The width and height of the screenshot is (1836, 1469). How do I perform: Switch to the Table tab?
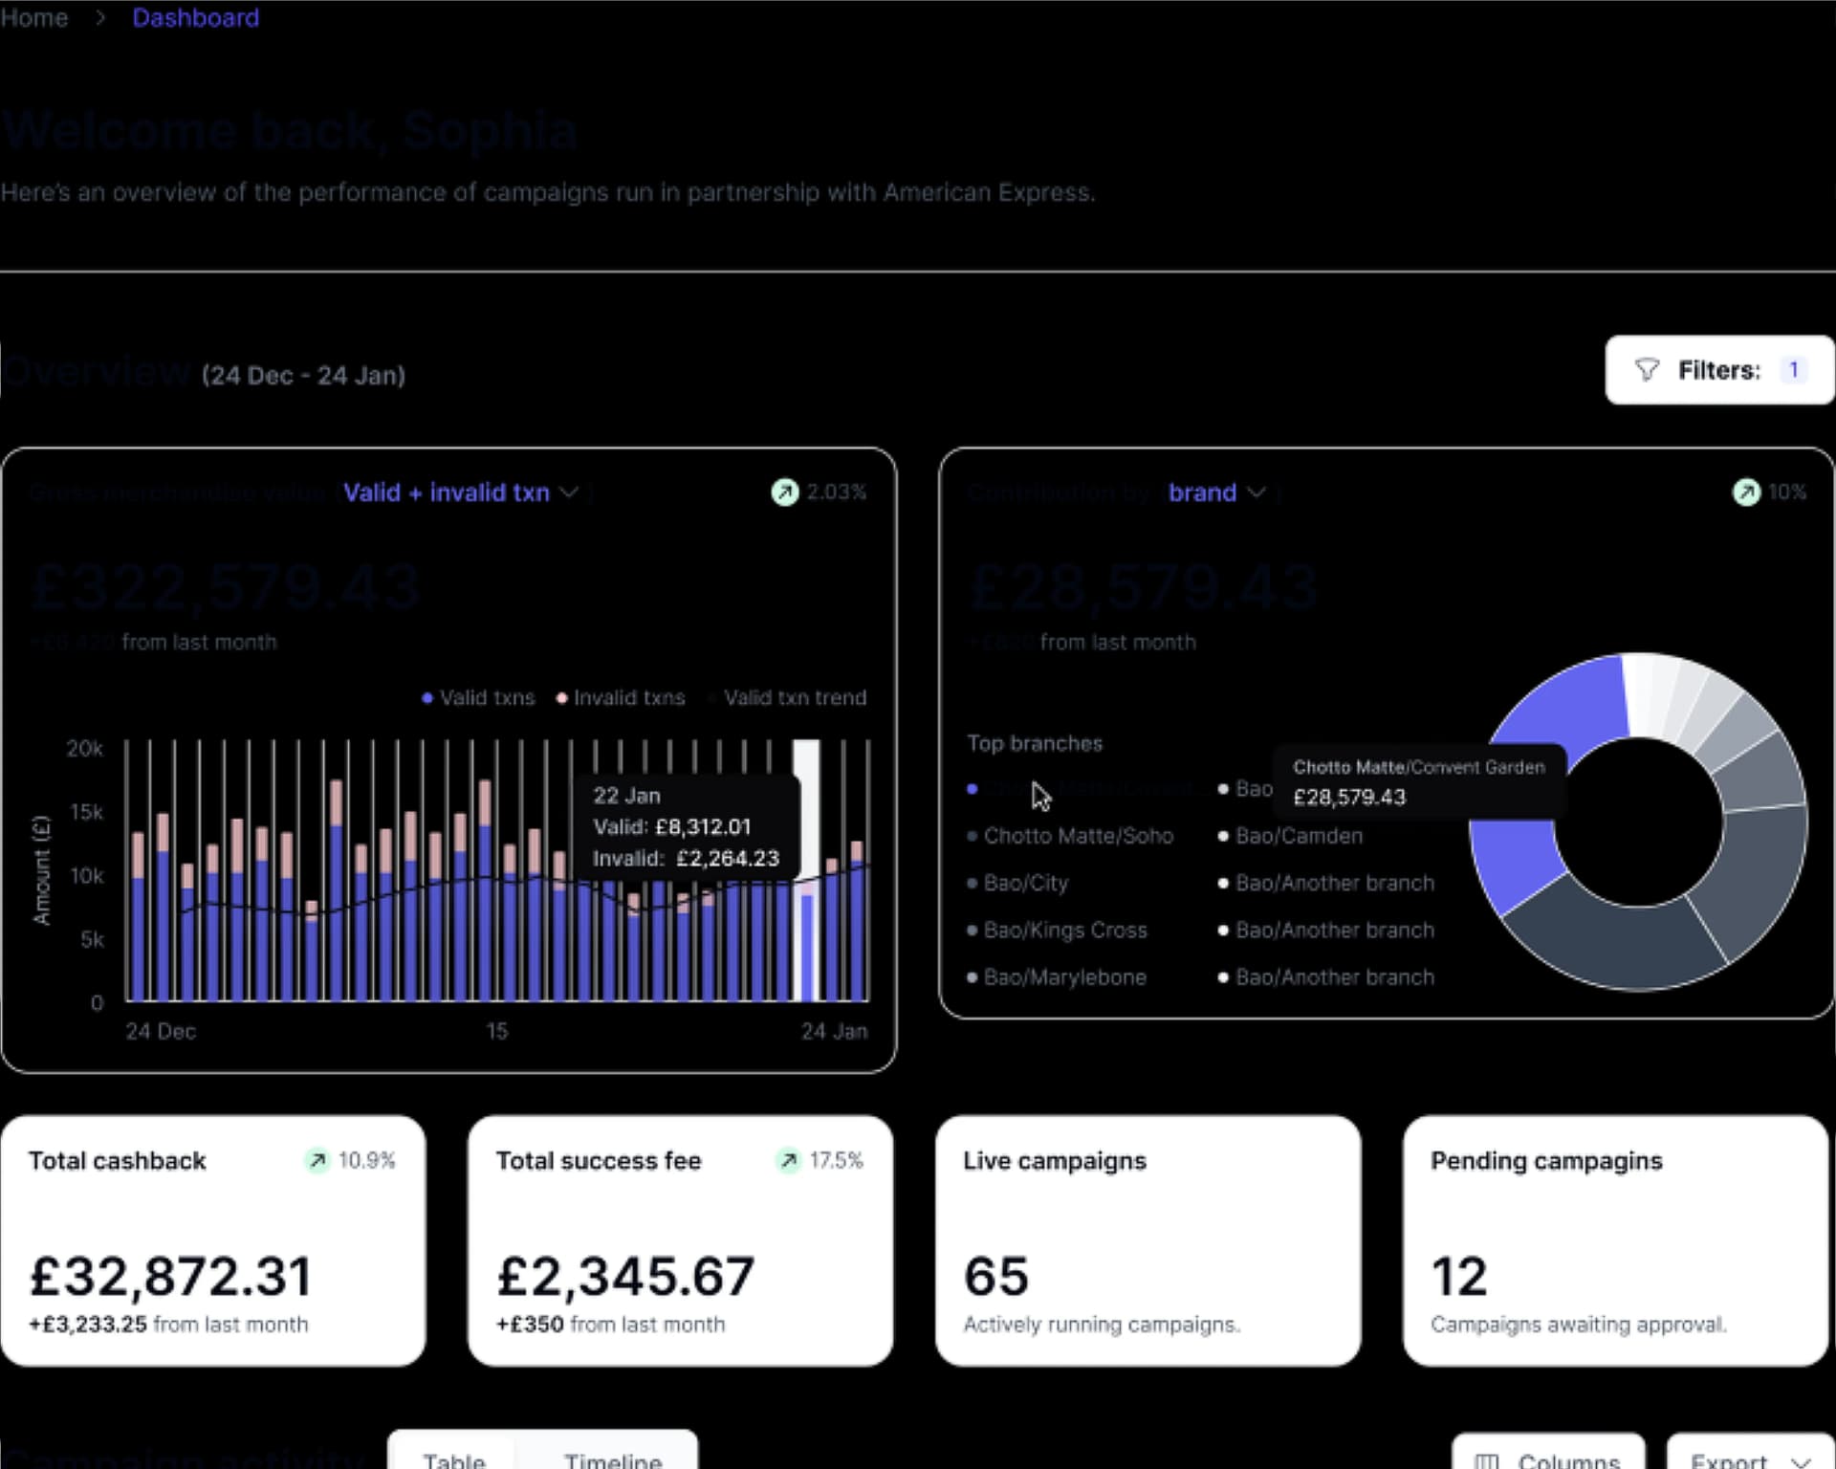(454, 1460)
